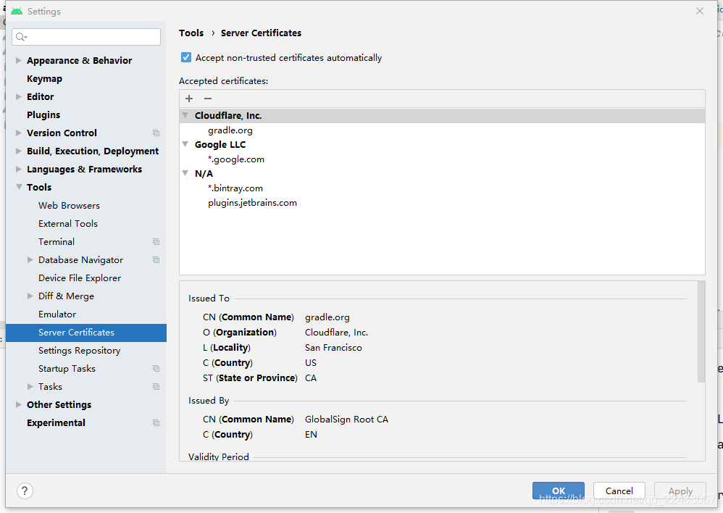Click project-level icon beside Version Control
This screenshot has width=723, height=513.
pos(156,133)
